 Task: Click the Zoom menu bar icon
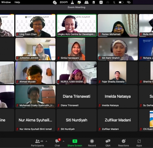point(64,2)
